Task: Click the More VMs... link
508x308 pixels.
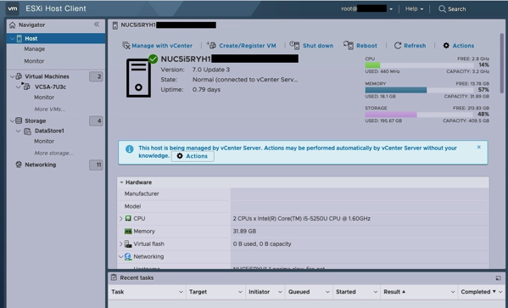Action: coord(50,109)
